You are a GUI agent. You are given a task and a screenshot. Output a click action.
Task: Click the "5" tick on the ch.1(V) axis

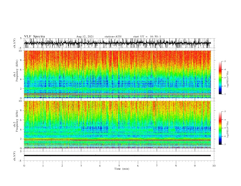click(21, 39)
